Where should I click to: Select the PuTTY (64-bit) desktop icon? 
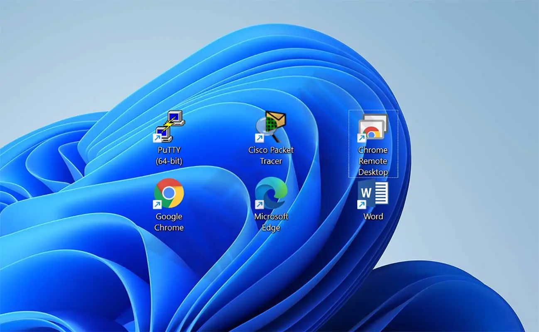(x=169, y=126)
